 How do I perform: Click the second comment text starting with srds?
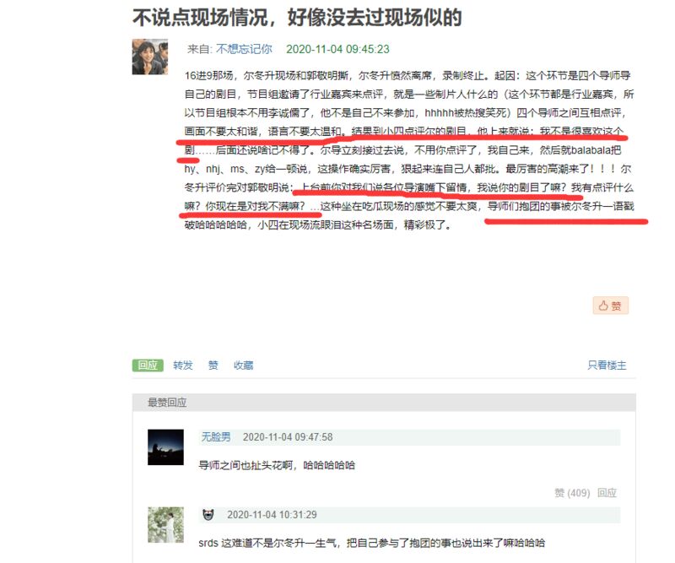coord(371,543)
